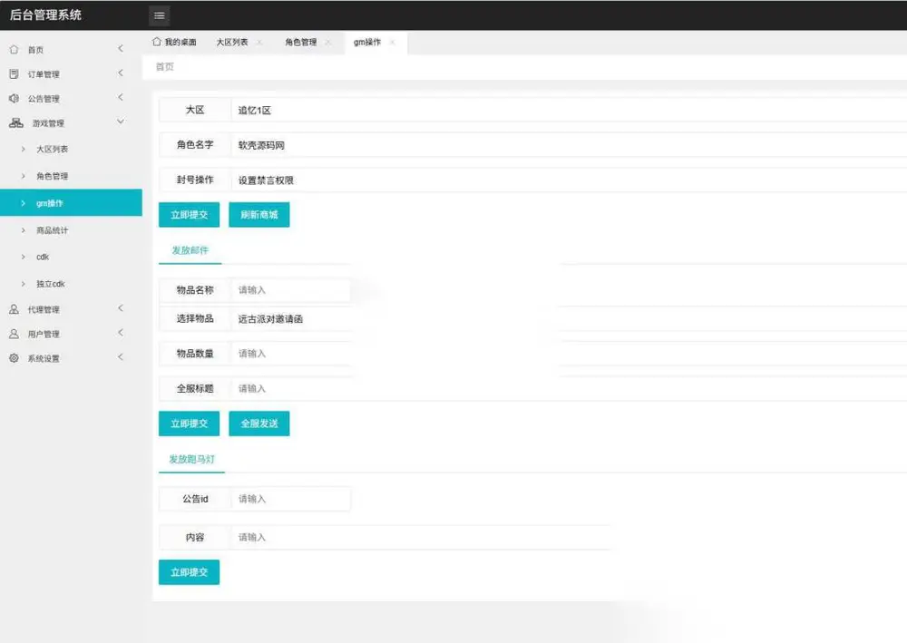
Task: Expand the 系统设置 menu chevron
Action: tap(121, 356)
